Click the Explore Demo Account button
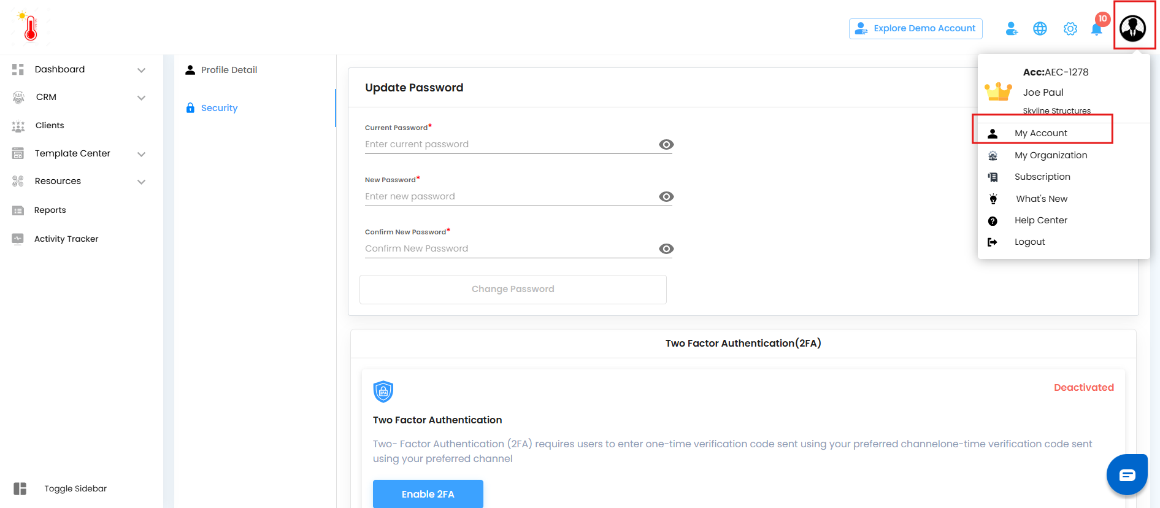The width and height of the screenshot is (1160, 508). [x=915, y=29]
